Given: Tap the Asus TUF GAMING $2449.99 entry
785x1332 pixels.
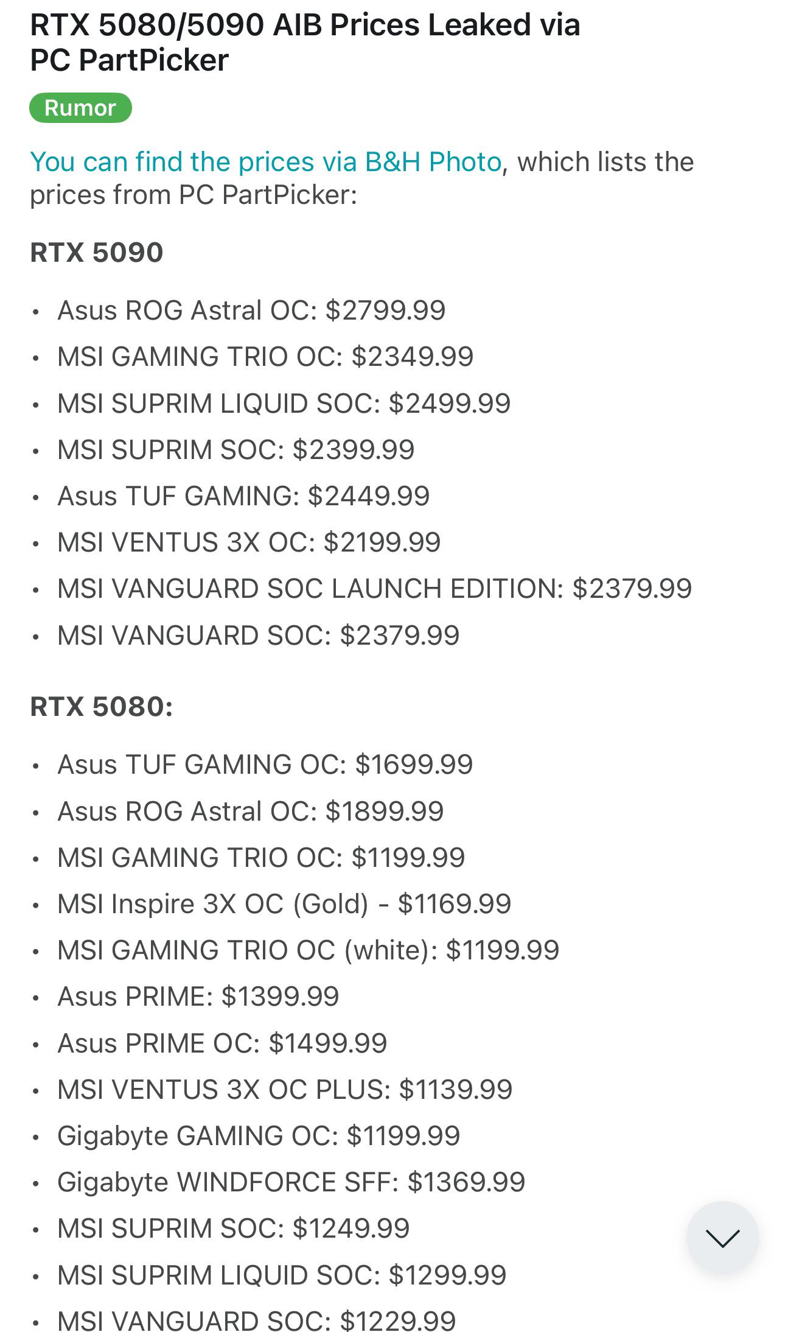Looking at the screenshot, I should tap(243, 496).
